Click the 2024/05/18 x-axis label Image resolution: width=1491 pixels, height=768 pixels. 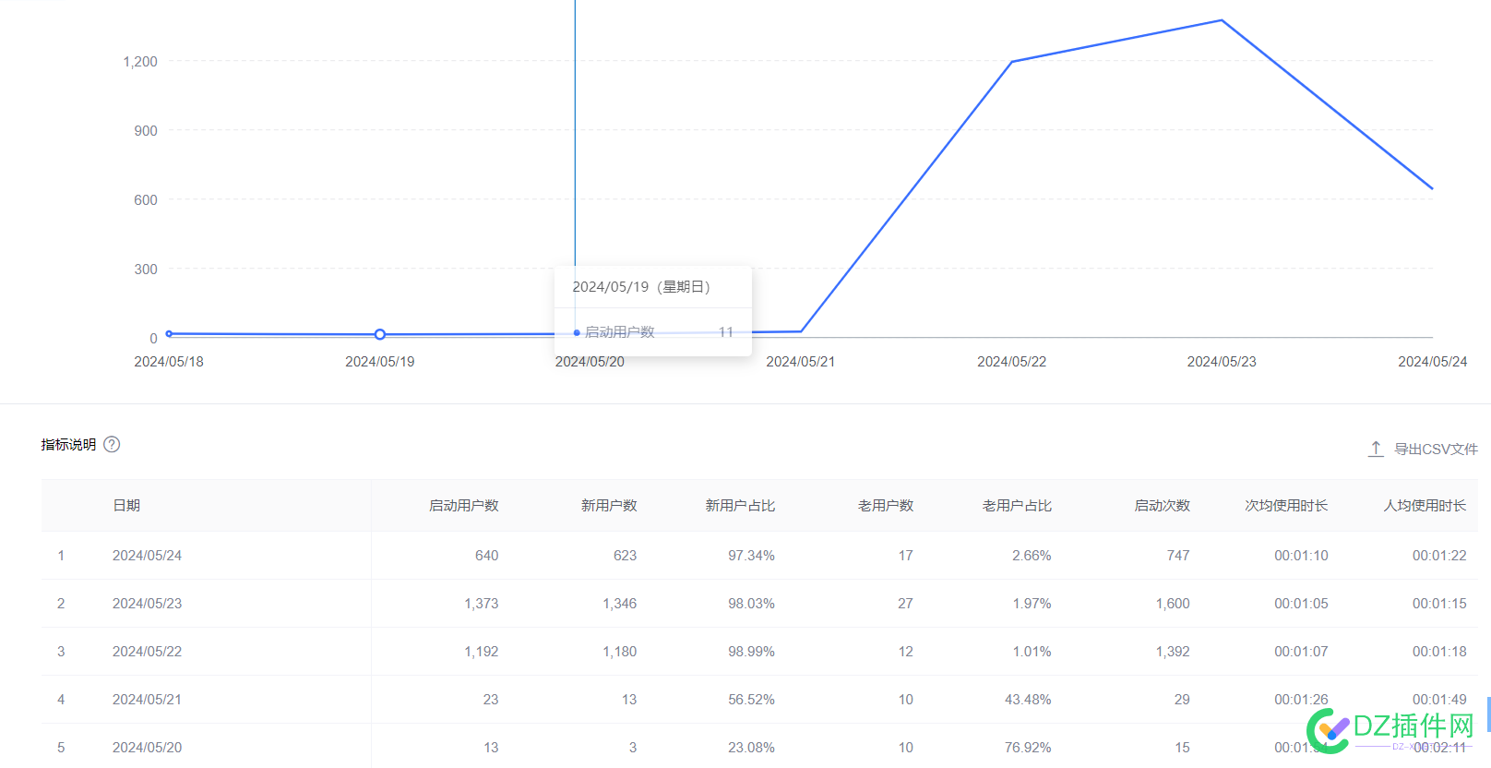pos(169,361)
